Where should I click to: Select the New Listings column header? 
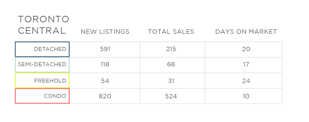click(105, 32)
